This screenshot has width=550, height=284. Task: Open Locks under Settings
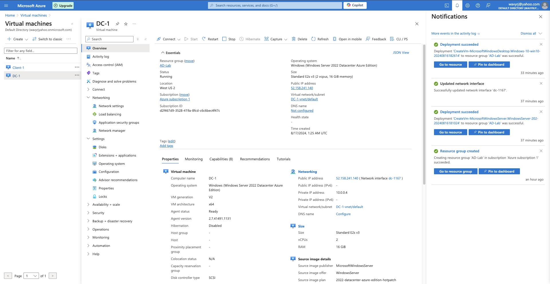(x=103, y=197)
